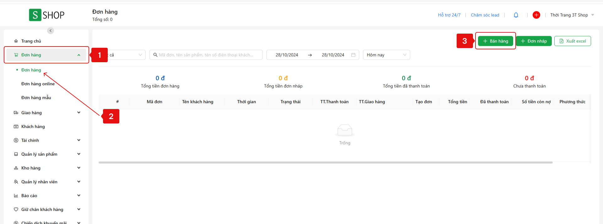The width and height of the screenshot is (603, 224).
Task: Click the search magnifier icon
Action: click(x=155, y=55)
